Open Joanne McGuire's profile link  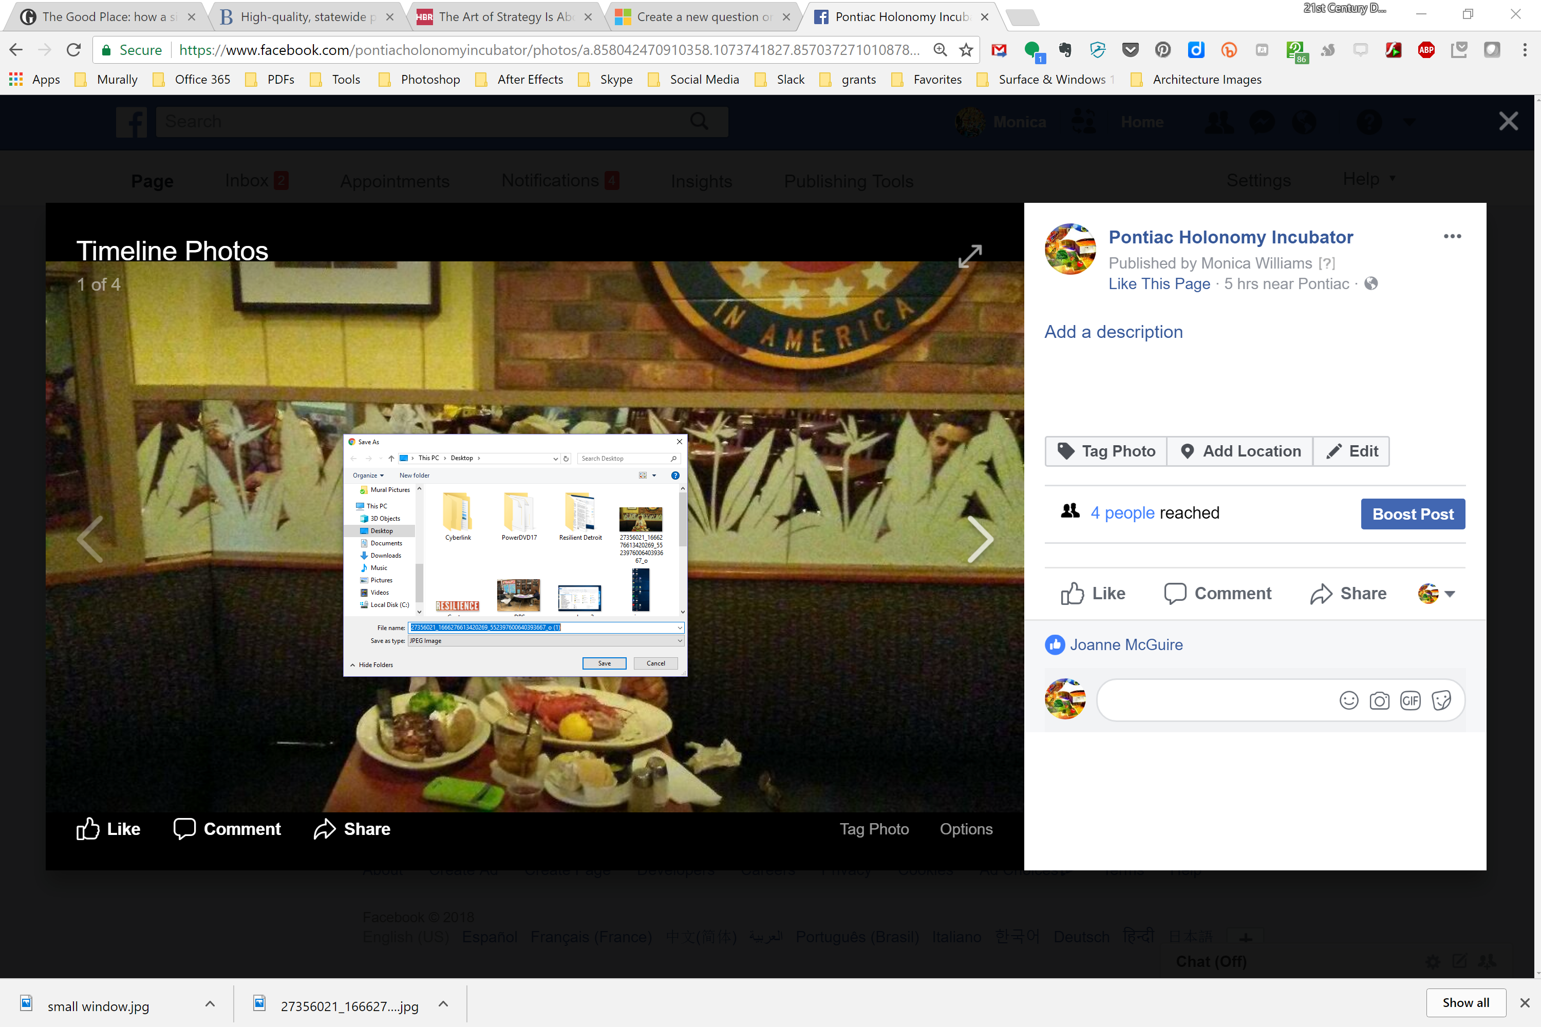click(x=1126, y=644)
